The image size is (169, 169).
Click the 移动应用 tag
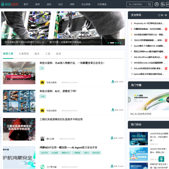(96, 153)
